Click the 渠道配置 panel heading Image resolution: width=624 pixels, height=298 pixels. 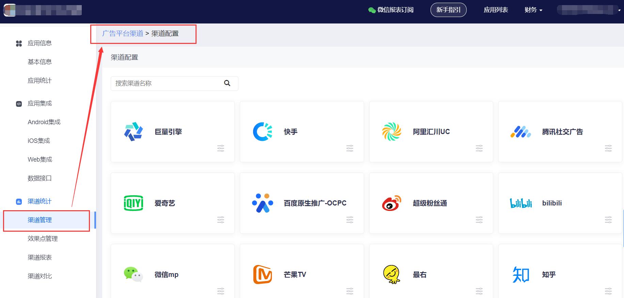tap(124, 57)
